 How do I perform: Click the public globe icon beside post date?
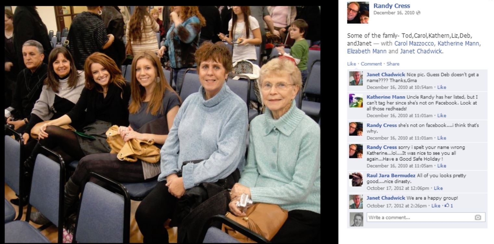(418, 13)
